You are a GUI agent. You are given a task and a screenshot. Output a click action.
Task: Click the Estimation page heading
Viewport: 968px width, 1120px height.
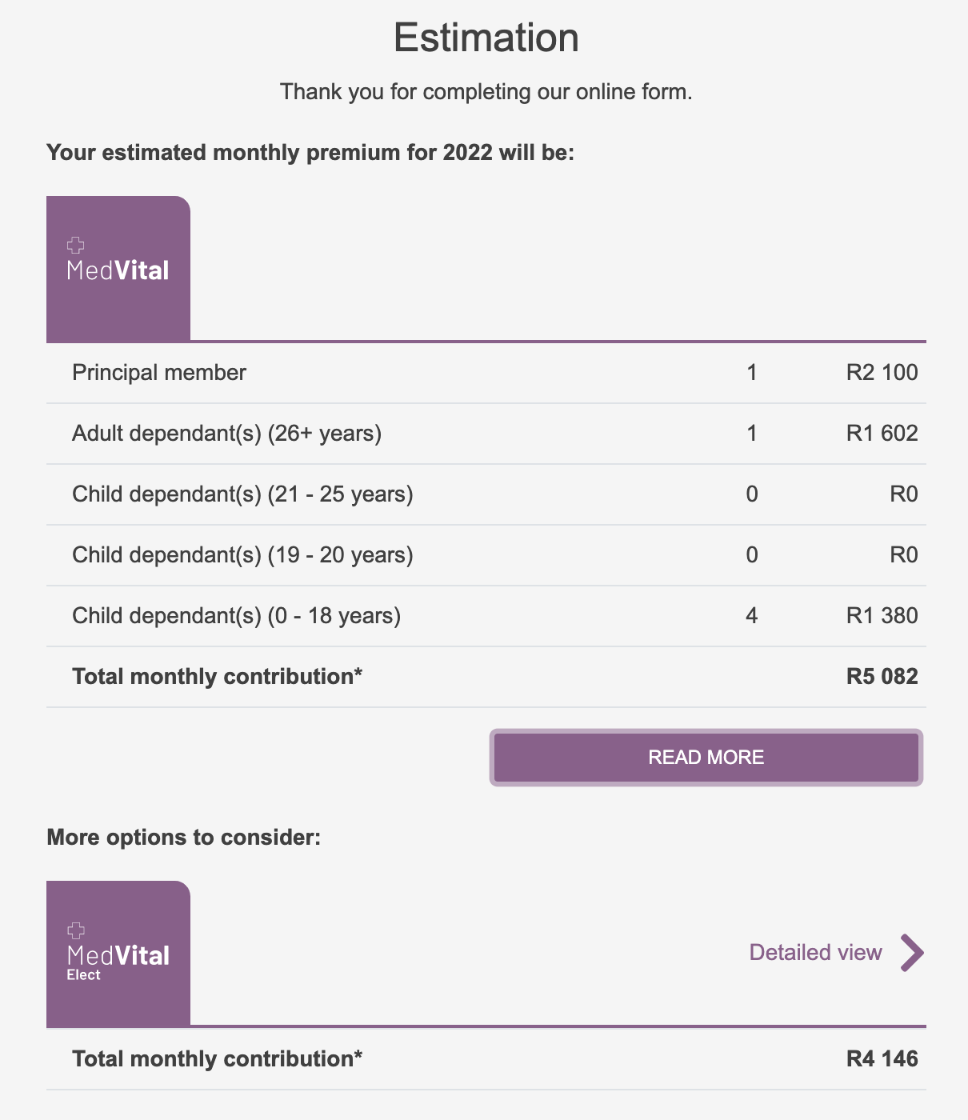[486, 38]
